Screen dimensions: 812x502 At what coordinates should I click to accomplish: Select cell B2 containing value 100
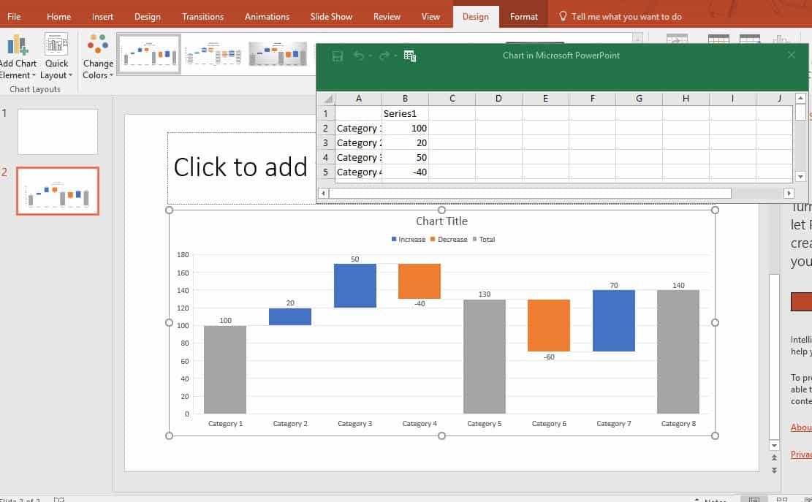tap(405, 128)
